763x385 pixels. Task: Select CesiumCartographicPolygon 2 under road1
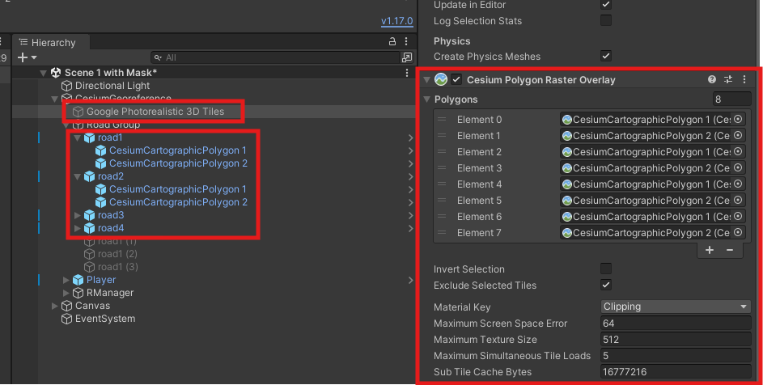pyautogui.click(x=178, y=163)
